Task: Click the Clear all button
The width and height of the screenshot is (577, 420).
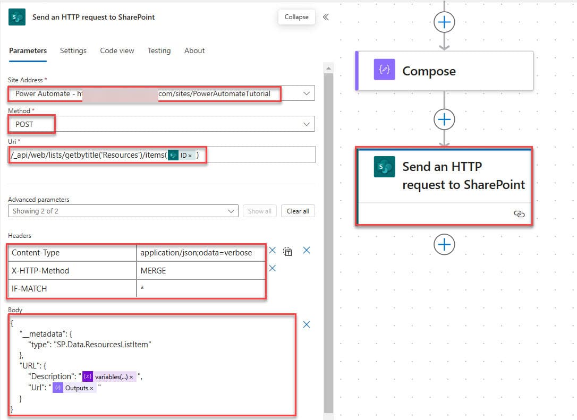Action: (298, 211)
